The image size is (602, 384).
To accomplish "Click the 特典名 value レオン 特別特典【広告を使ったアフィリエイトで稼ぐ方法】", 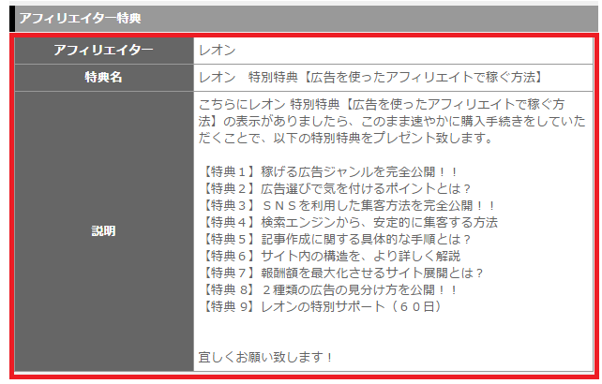I will (x=370, y=77).
